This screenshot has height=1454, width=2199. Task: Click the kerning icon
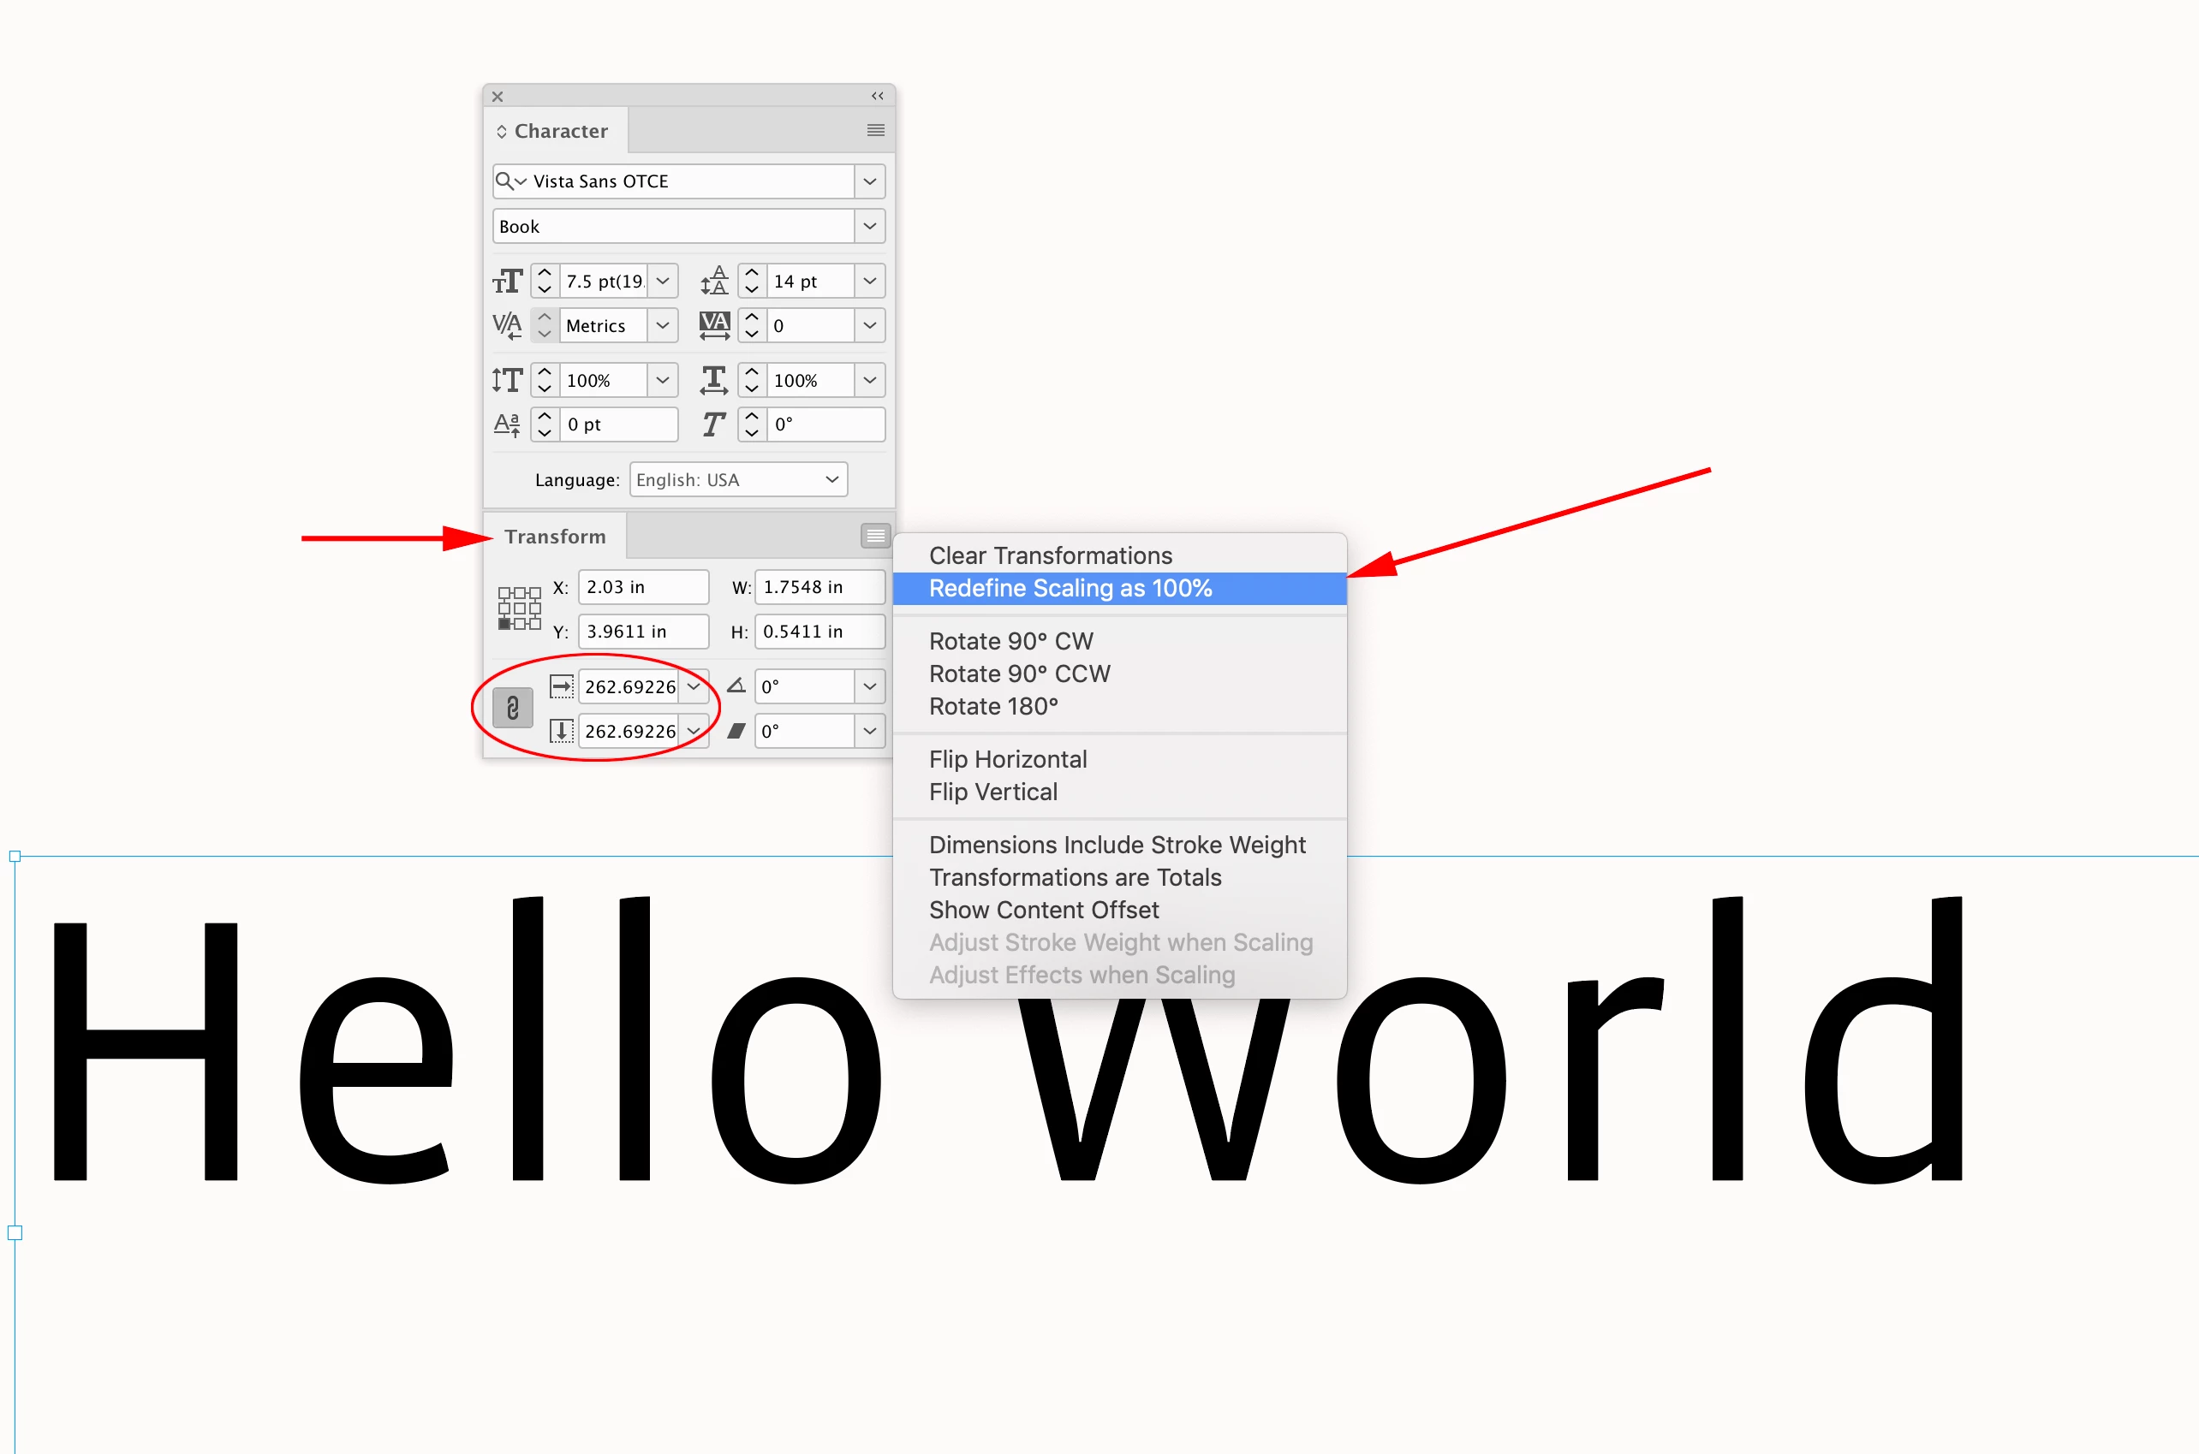(508, 325)
